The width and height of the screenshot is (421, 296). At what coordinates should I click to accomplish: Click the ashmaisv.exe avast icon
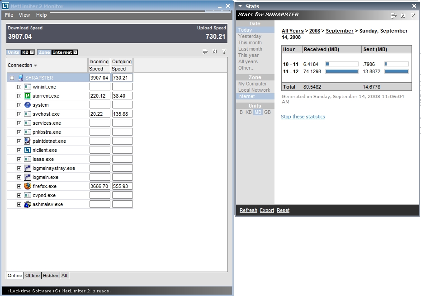click(27, 204)
